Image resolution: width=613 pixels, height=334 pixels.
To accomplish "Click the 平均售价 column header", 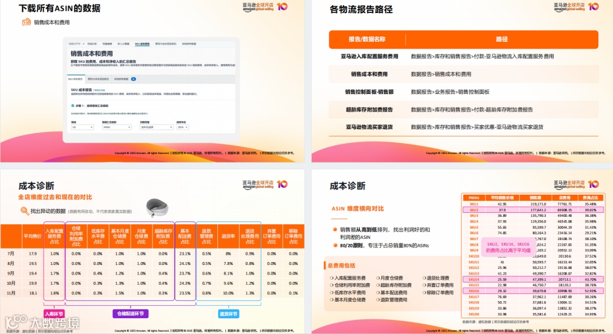I will [32, 236].
